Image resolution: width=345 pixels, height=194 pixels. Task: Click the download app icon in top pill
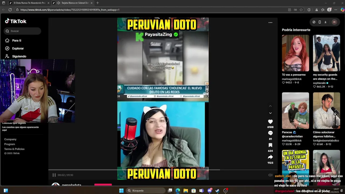click(x=325, y=22)
